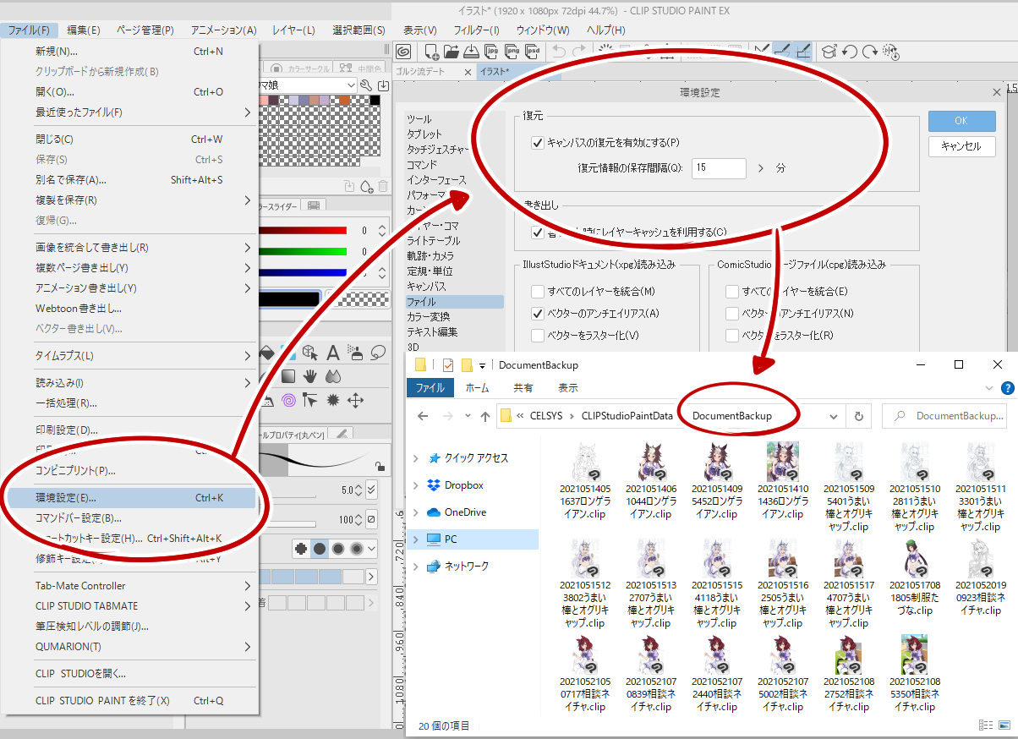Click the New canvas toolbar icon

click(x=431, y=52)
